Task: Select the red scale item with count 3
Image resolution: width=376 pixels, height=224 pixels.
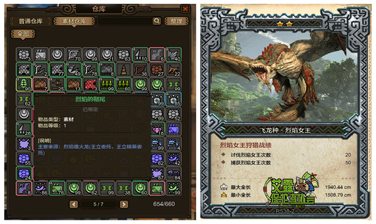Action: (x=90, y=84)
